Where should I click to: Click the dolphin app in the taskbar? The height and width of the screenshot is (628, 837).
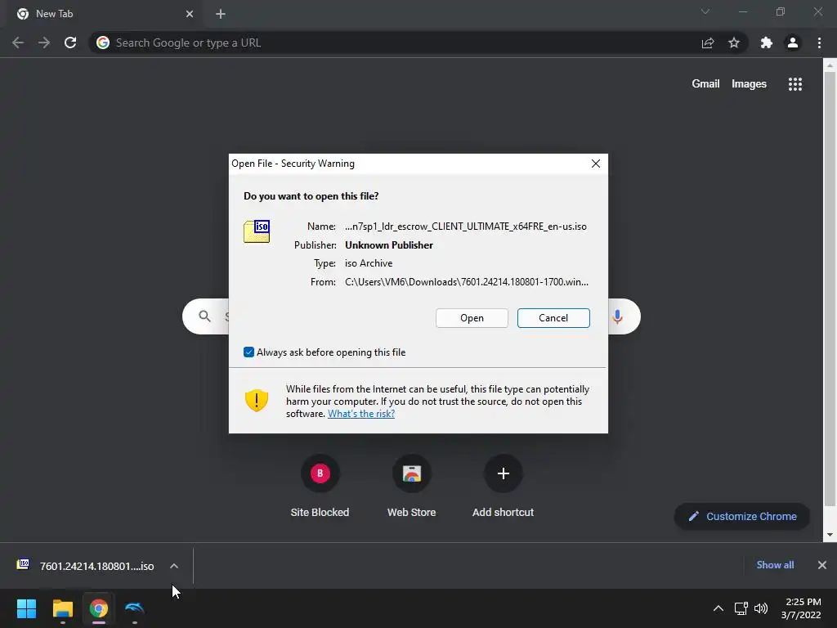[x=135, y=608]
